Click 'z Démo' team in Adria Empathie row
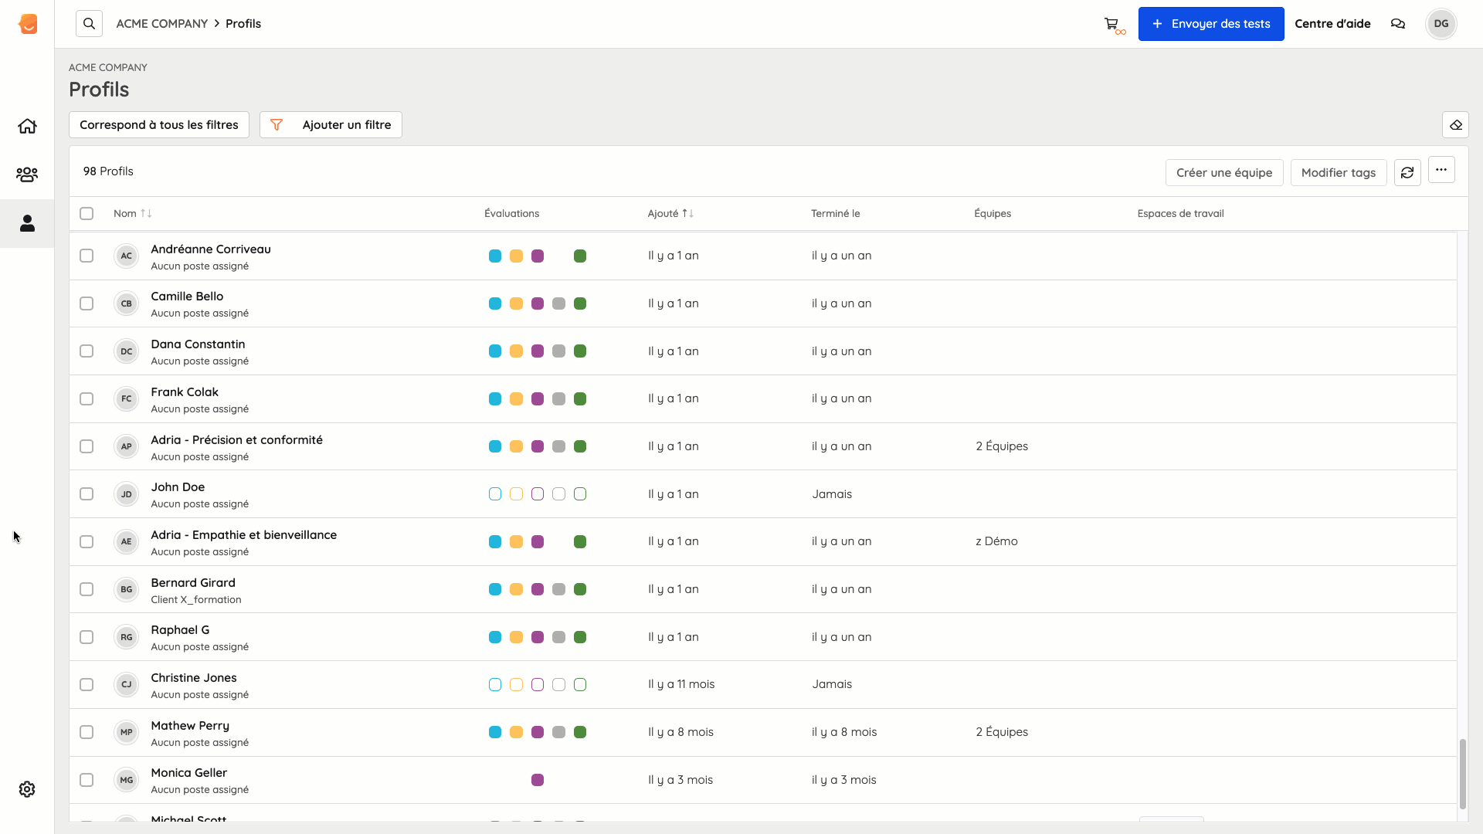1483x834 pixels. click(x=996, y=541)
